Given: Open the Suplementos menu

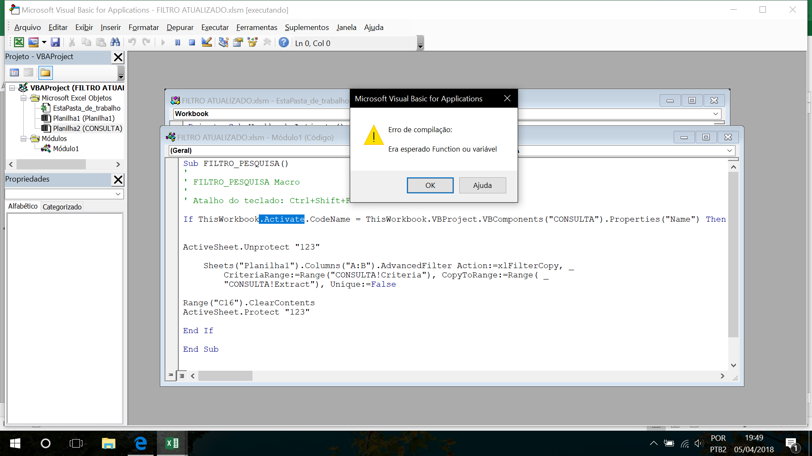Looking at the screenshot, I should coord(307,27).
